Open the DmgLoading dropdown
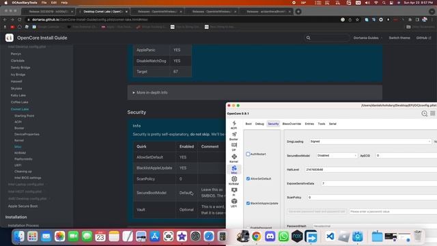 (x=370, y=141)
